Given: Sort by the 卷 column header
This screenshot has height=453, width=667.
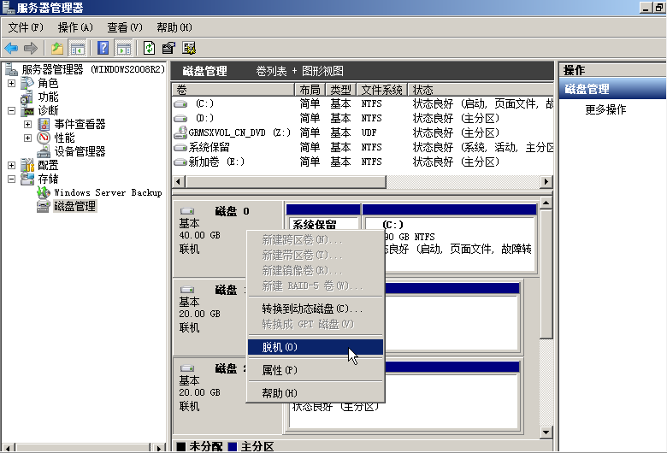Looking at the screenshot, I should [233, 90].
